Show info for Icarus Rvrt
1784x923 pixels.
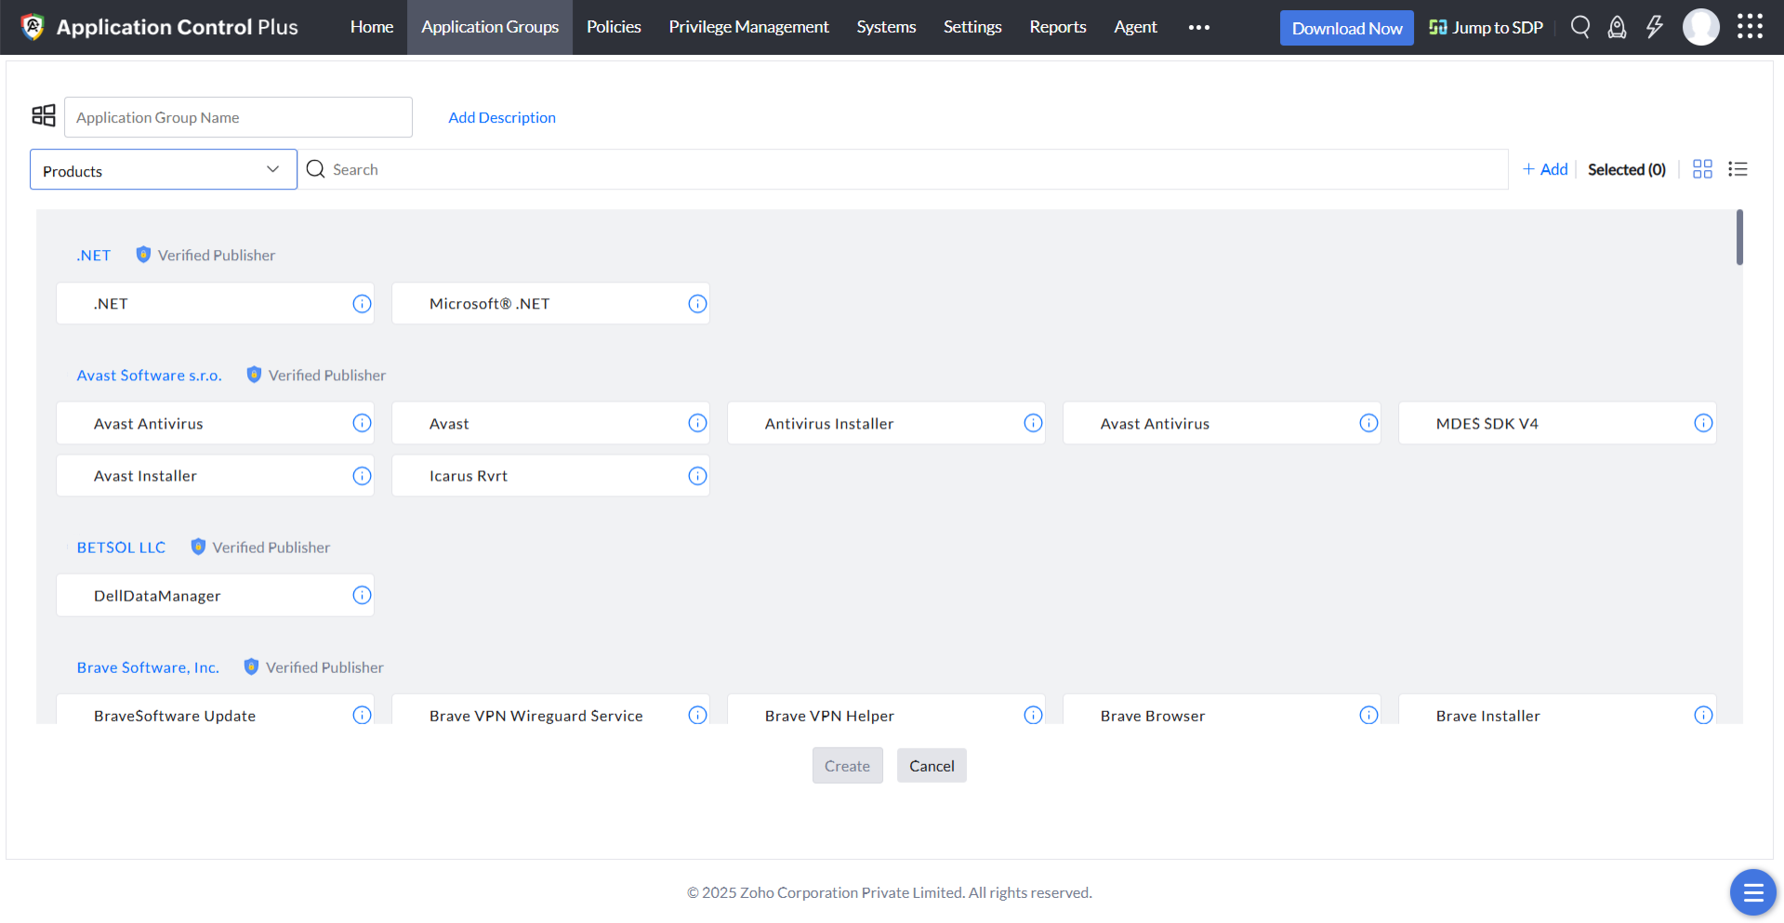coord(697,476)
